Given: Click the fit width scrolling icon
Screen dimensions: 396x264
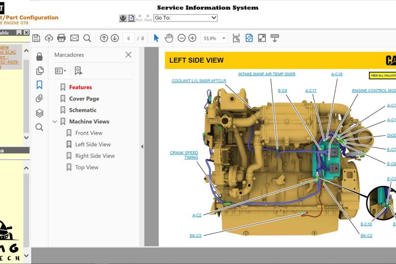Looking at the screenshot, I should pyautogui.click(x=236, y=38).
